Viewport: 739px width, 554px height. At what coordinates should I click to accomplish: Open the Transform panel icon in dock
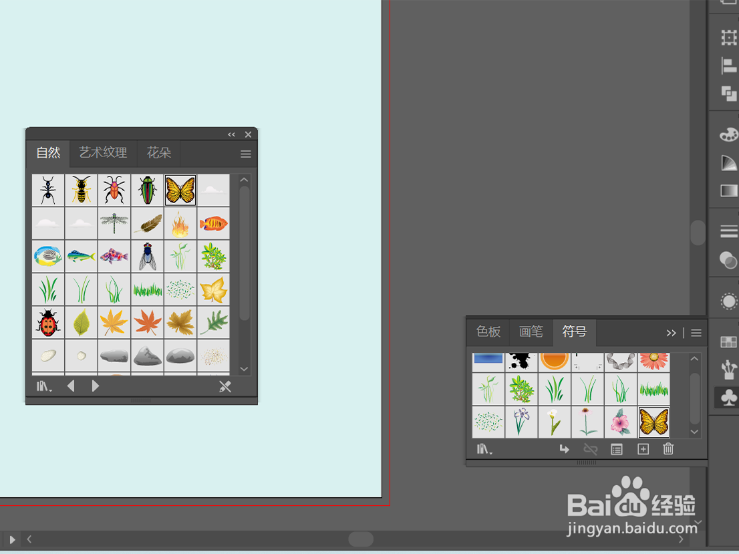coord(728,37)
